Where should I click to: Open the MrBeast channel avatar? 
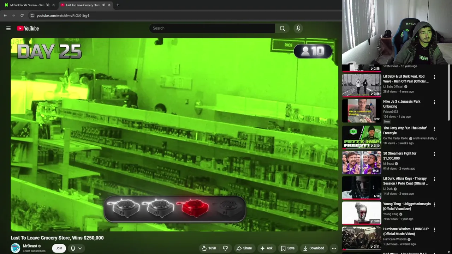[x=16, y=248]
